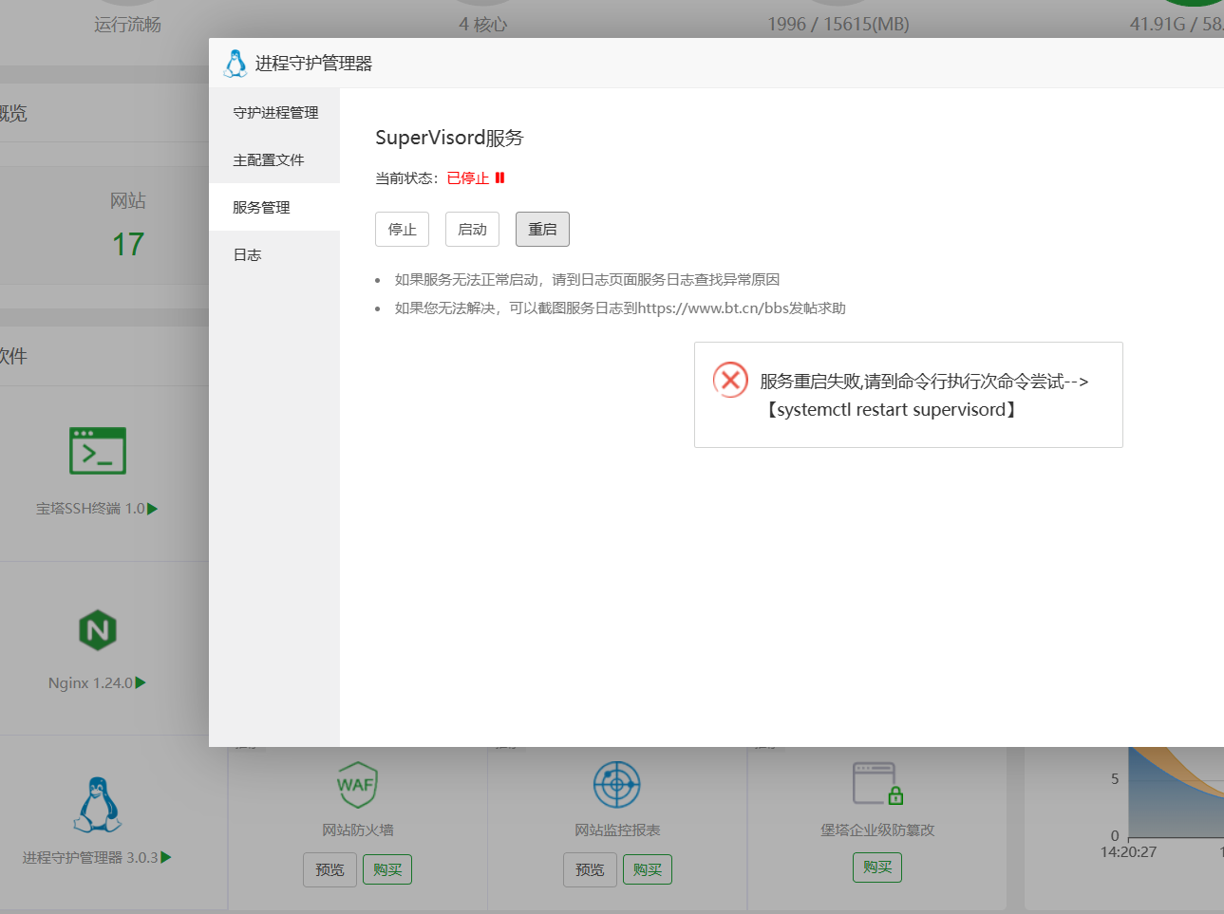Click the 网站防火墙 label
Screen dimensions: 1224x914
point(357,830)
